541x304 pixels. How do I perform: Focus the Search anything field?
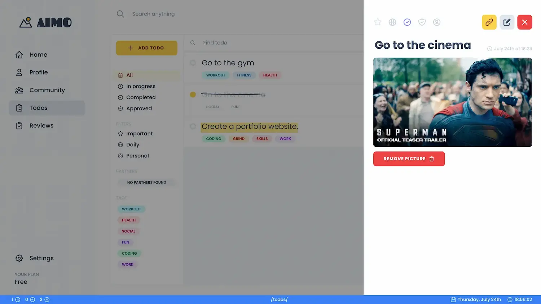(x=153, y=14)
